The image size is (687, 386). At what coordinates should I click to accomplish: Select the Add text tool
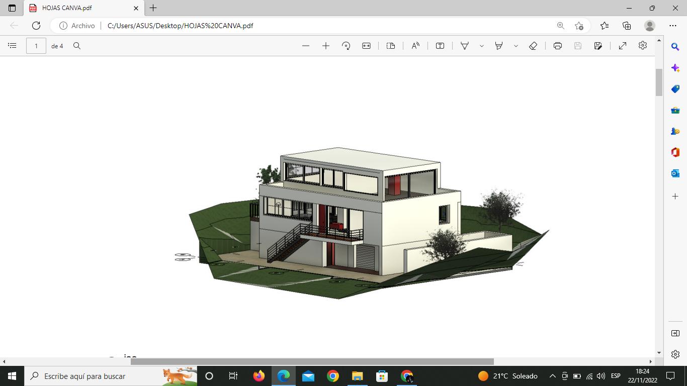[x=440, y=46]
